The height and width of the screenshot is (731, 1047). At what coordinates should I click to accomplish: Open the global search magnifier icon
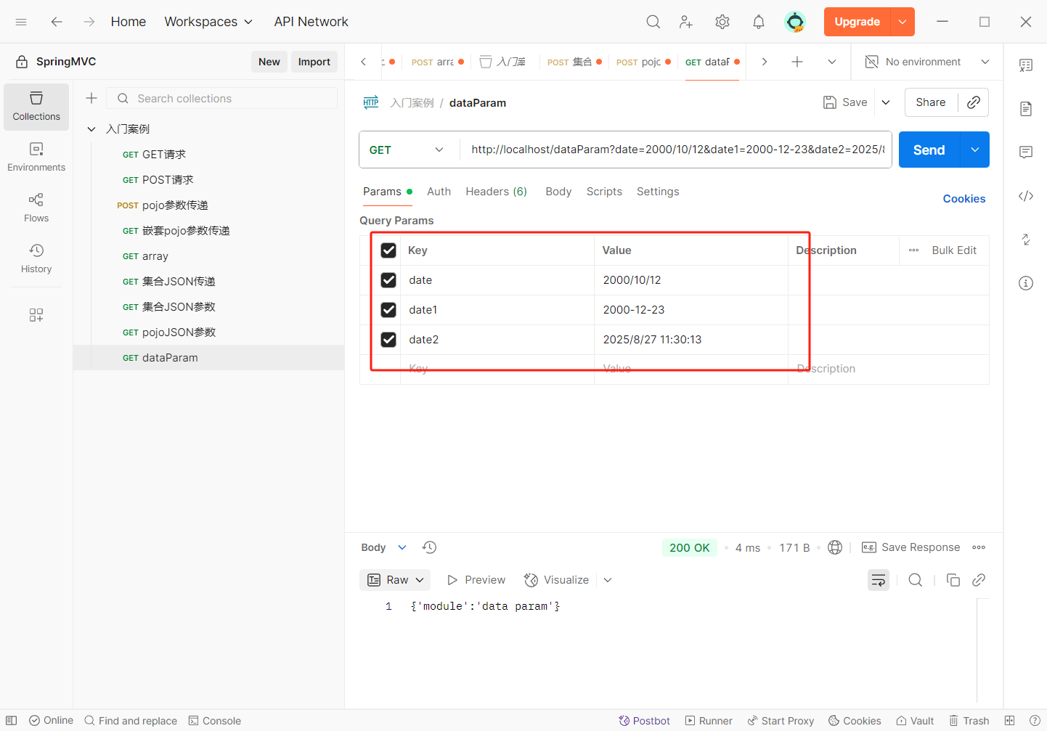coord(653,22)
